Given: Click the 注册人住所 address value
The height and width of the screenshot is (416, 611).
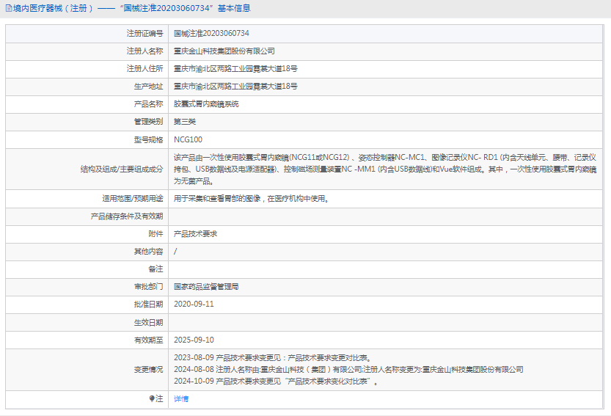Looking at the screenshot, I should click(235, 69).
